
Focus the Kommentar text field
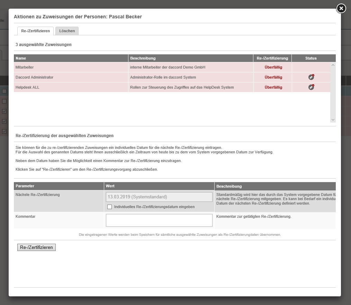(159, 220)
